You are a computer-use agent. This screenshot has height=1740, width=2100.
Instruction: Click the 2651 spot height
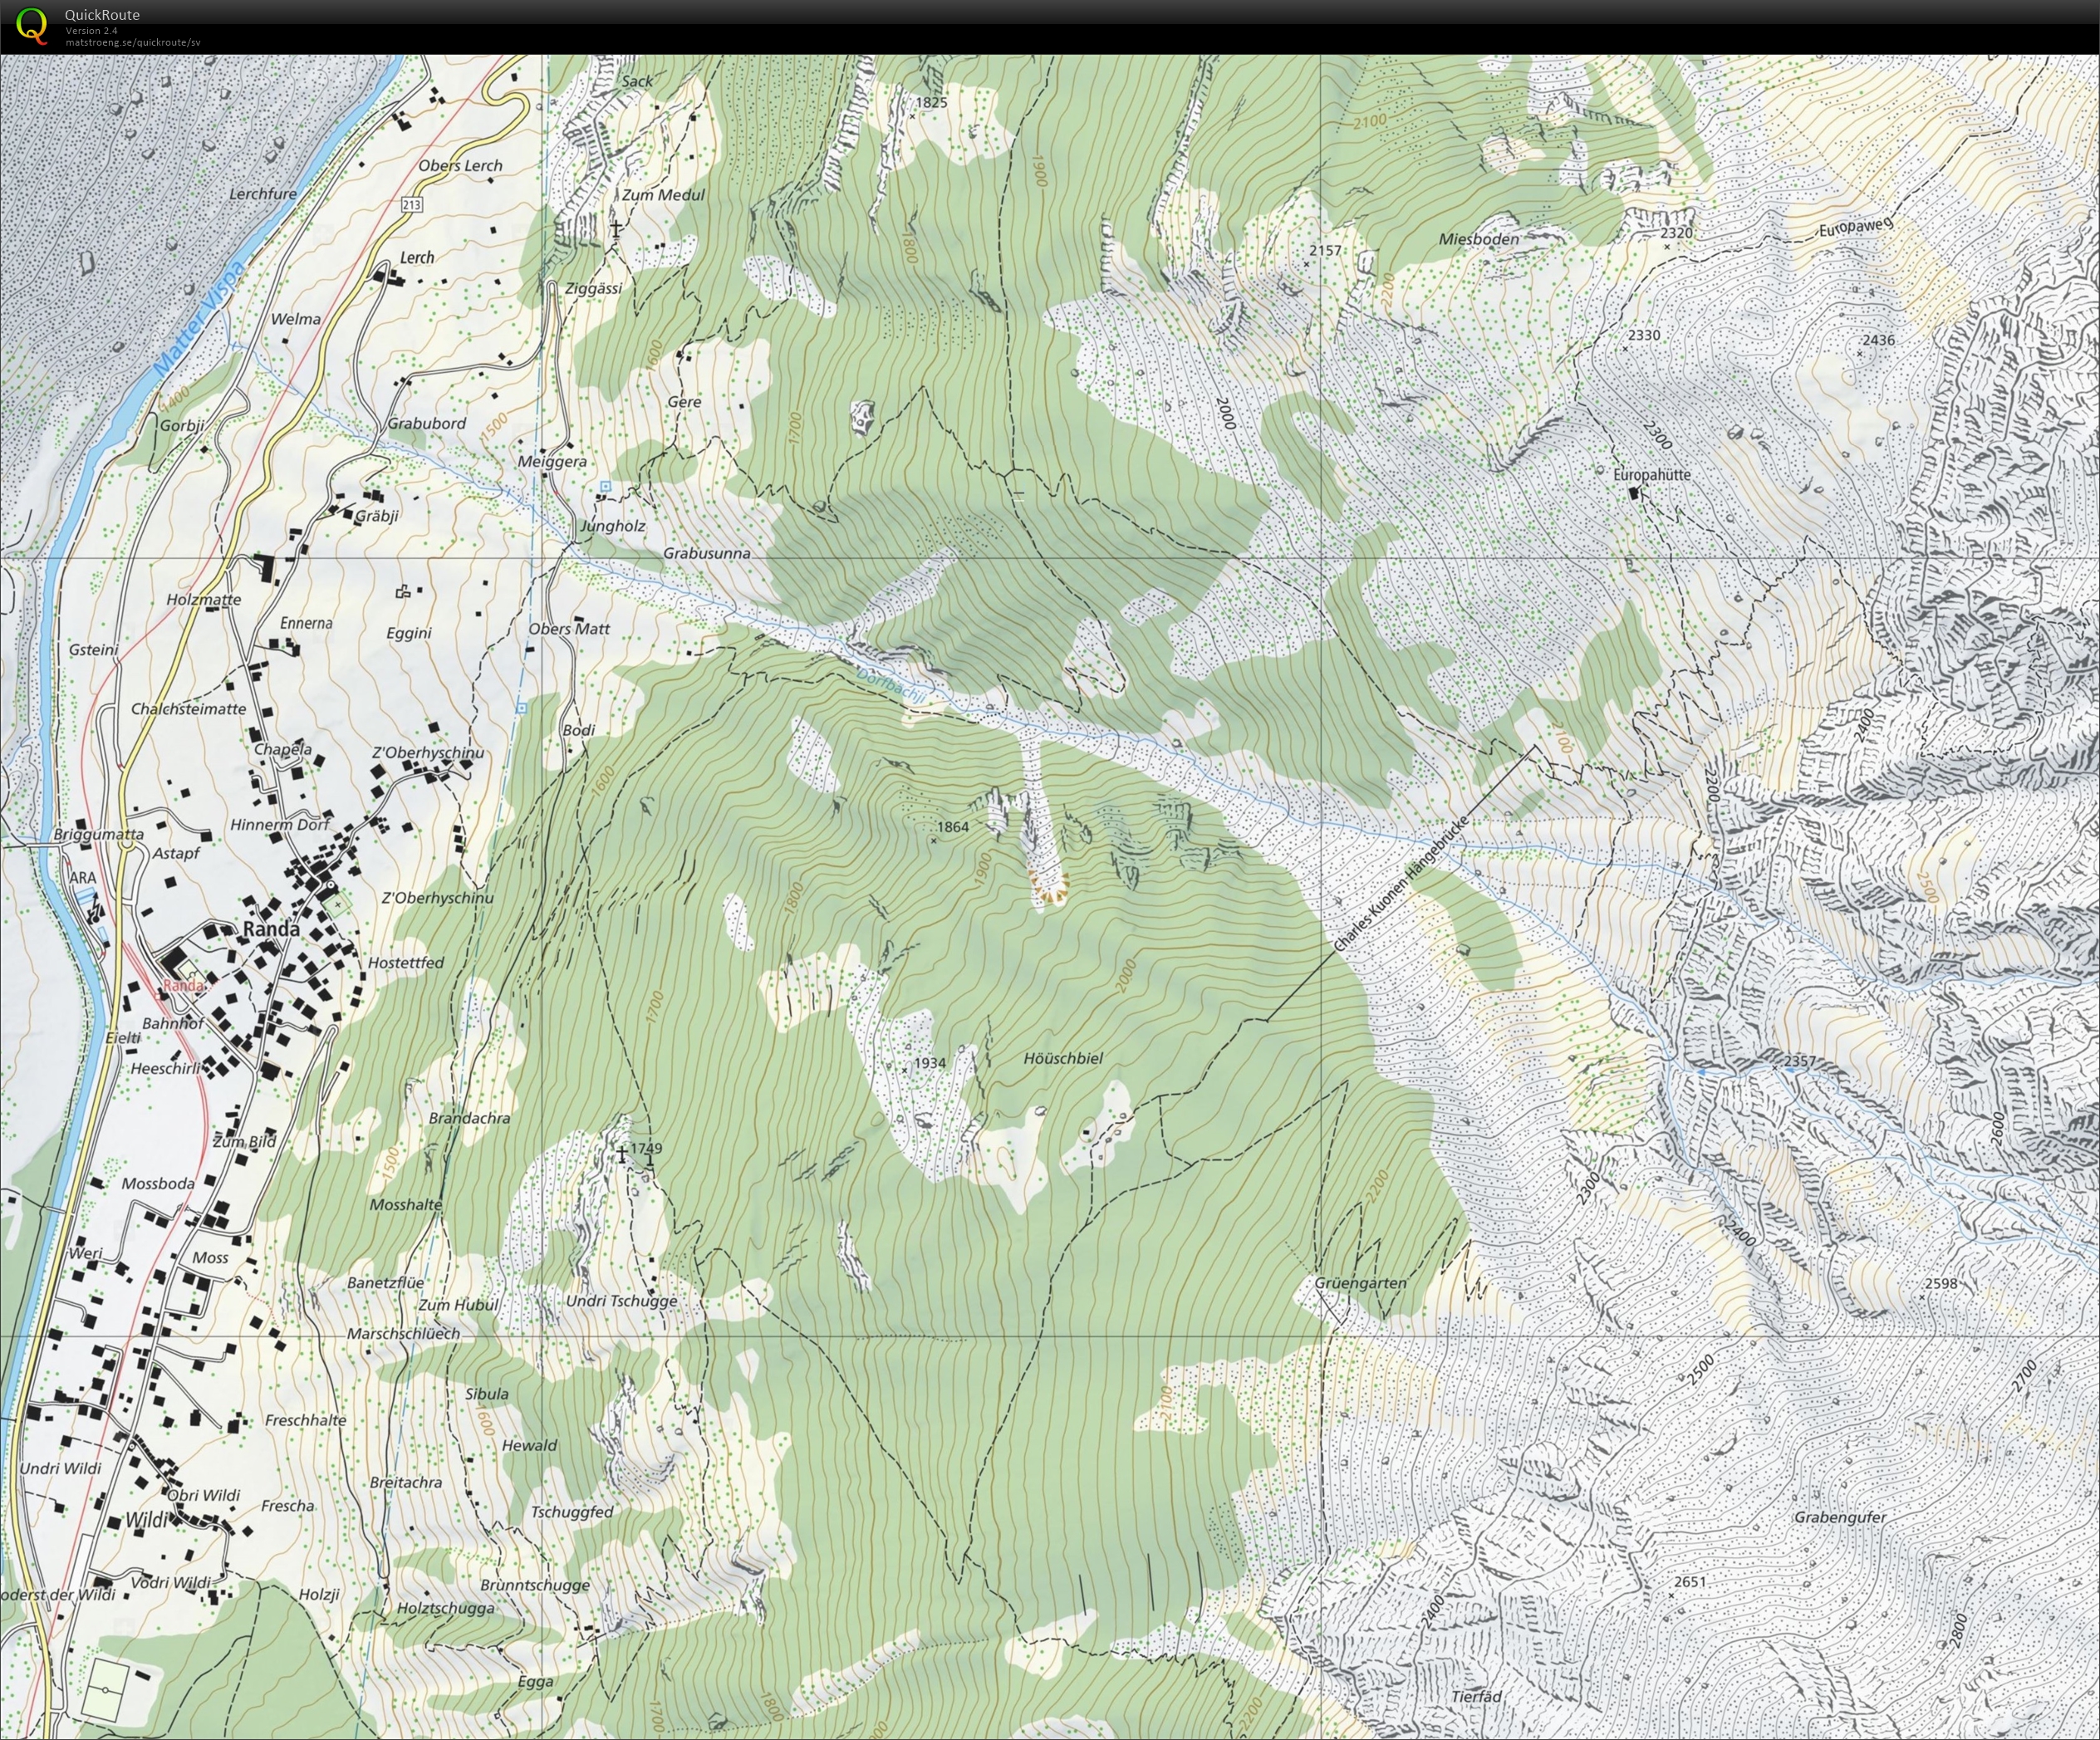[1690, 1582]
